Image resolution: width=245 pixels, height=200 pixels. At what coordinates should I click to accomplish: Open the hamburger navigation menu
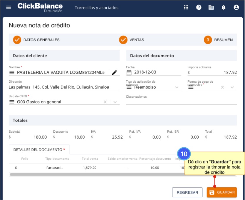coord(9,8)
